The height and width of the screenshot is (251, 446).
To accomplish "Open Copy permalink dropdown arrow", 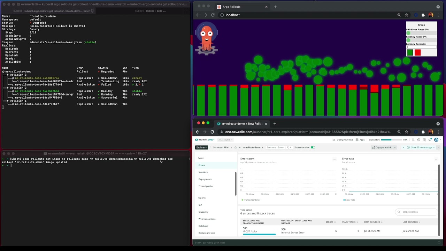I will tap(395, 147).
